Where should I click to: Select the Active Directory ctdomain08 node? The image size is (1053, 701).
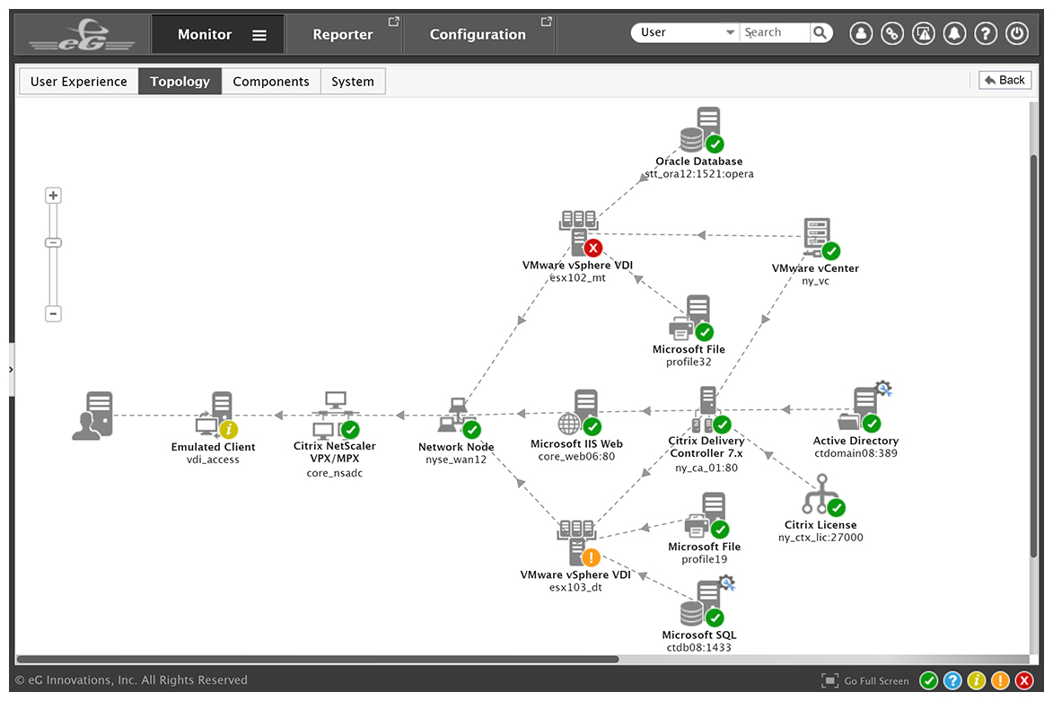pos(867,407)
